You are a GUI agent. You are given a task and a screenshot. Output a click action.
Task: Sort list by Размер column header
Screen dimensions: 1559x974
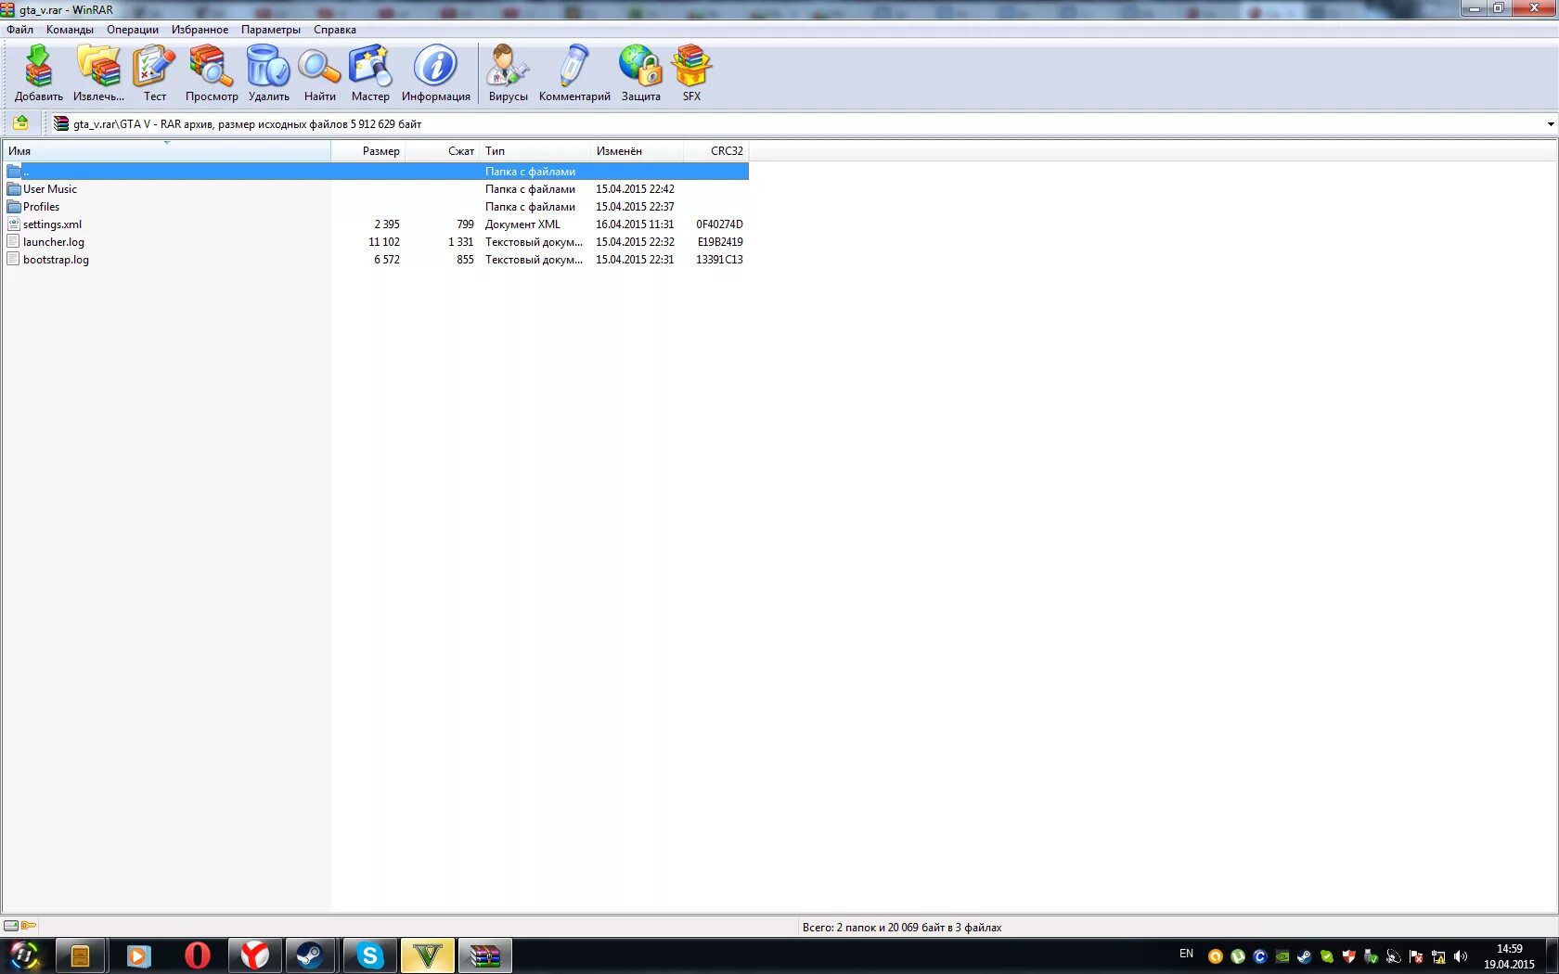(368, 151)
